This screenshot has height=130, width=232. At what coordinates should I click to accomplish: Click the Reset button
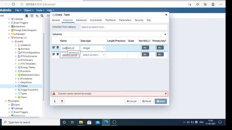[x=146, y=101]
